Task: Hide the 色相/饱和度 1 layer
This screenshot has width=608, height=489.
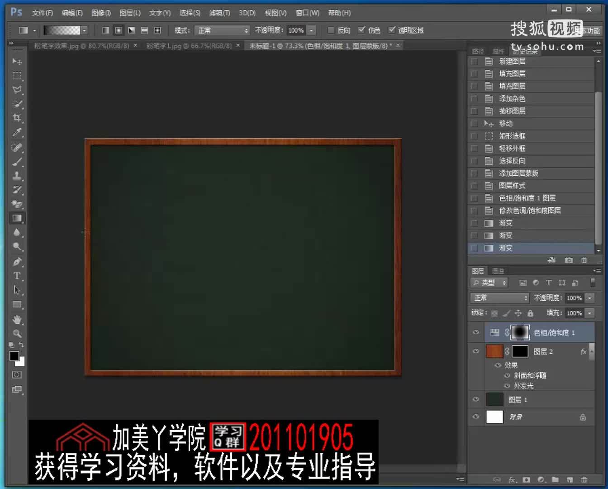Action: pos(476,332)
